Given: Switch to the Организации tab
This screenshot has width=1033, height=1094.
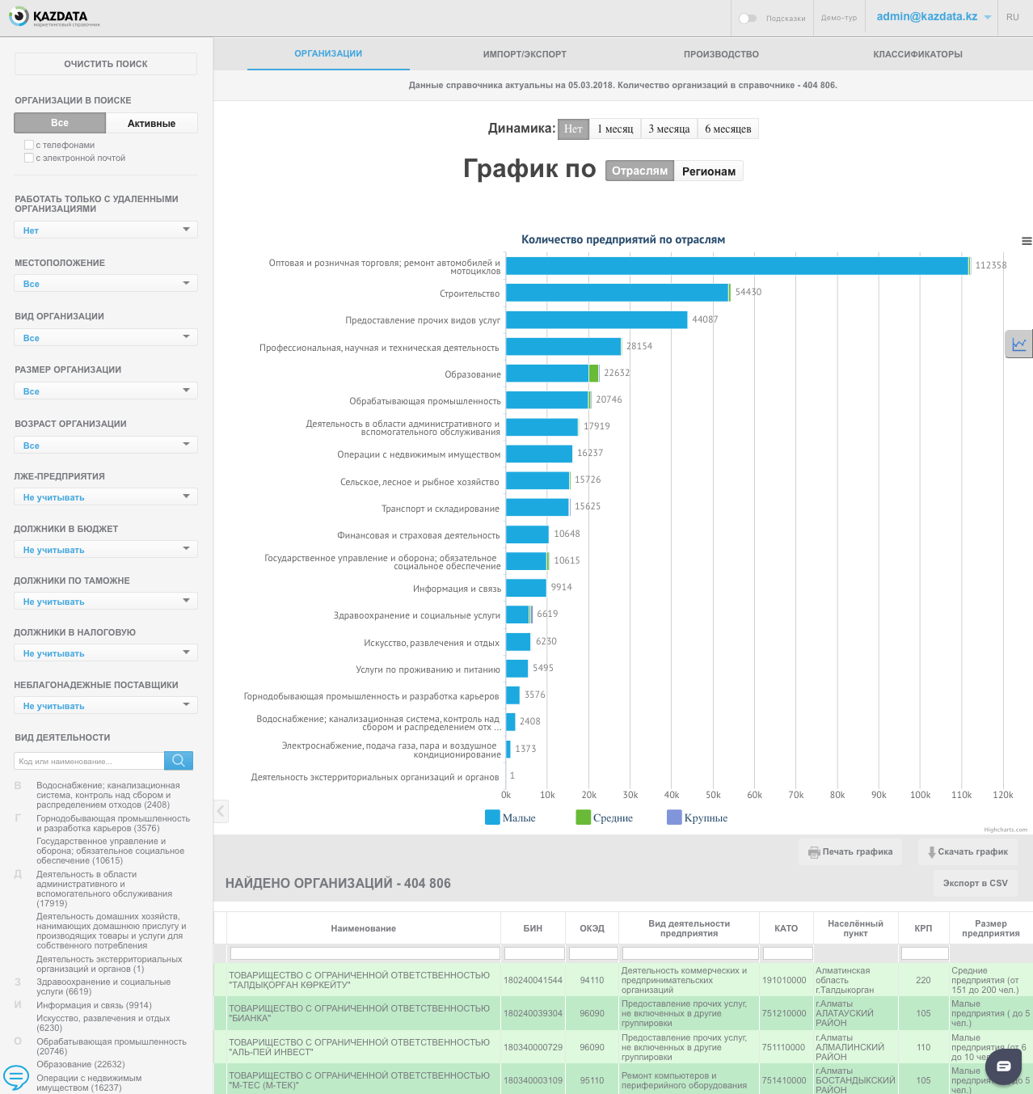Looking at the screenshot, I should point(328,53).
